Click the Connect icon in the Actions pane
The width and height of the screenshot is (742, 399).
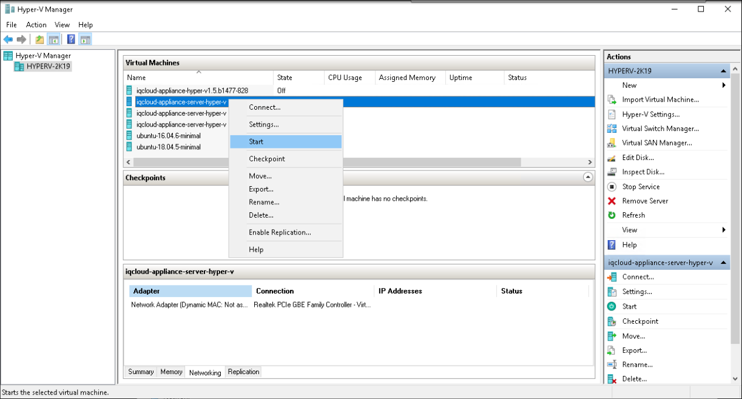pyautogui.click(x=612, y=277)
